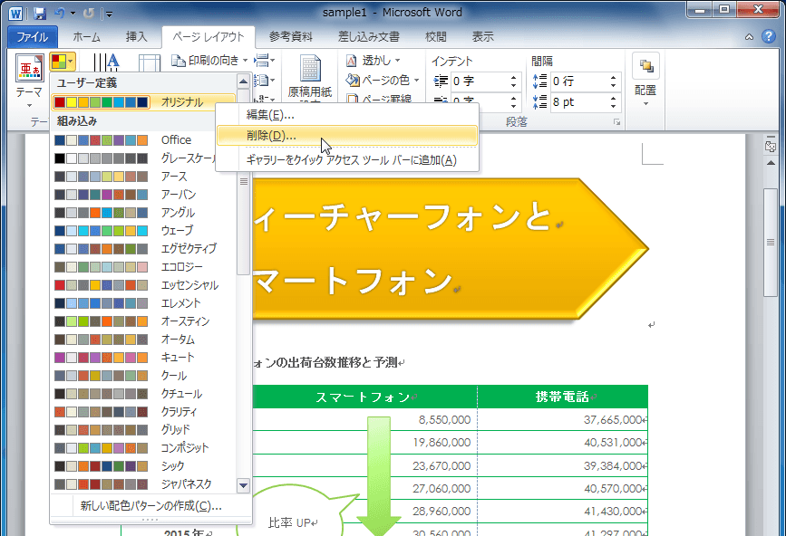Add gallery to Quick Access Toolbar

347,160
